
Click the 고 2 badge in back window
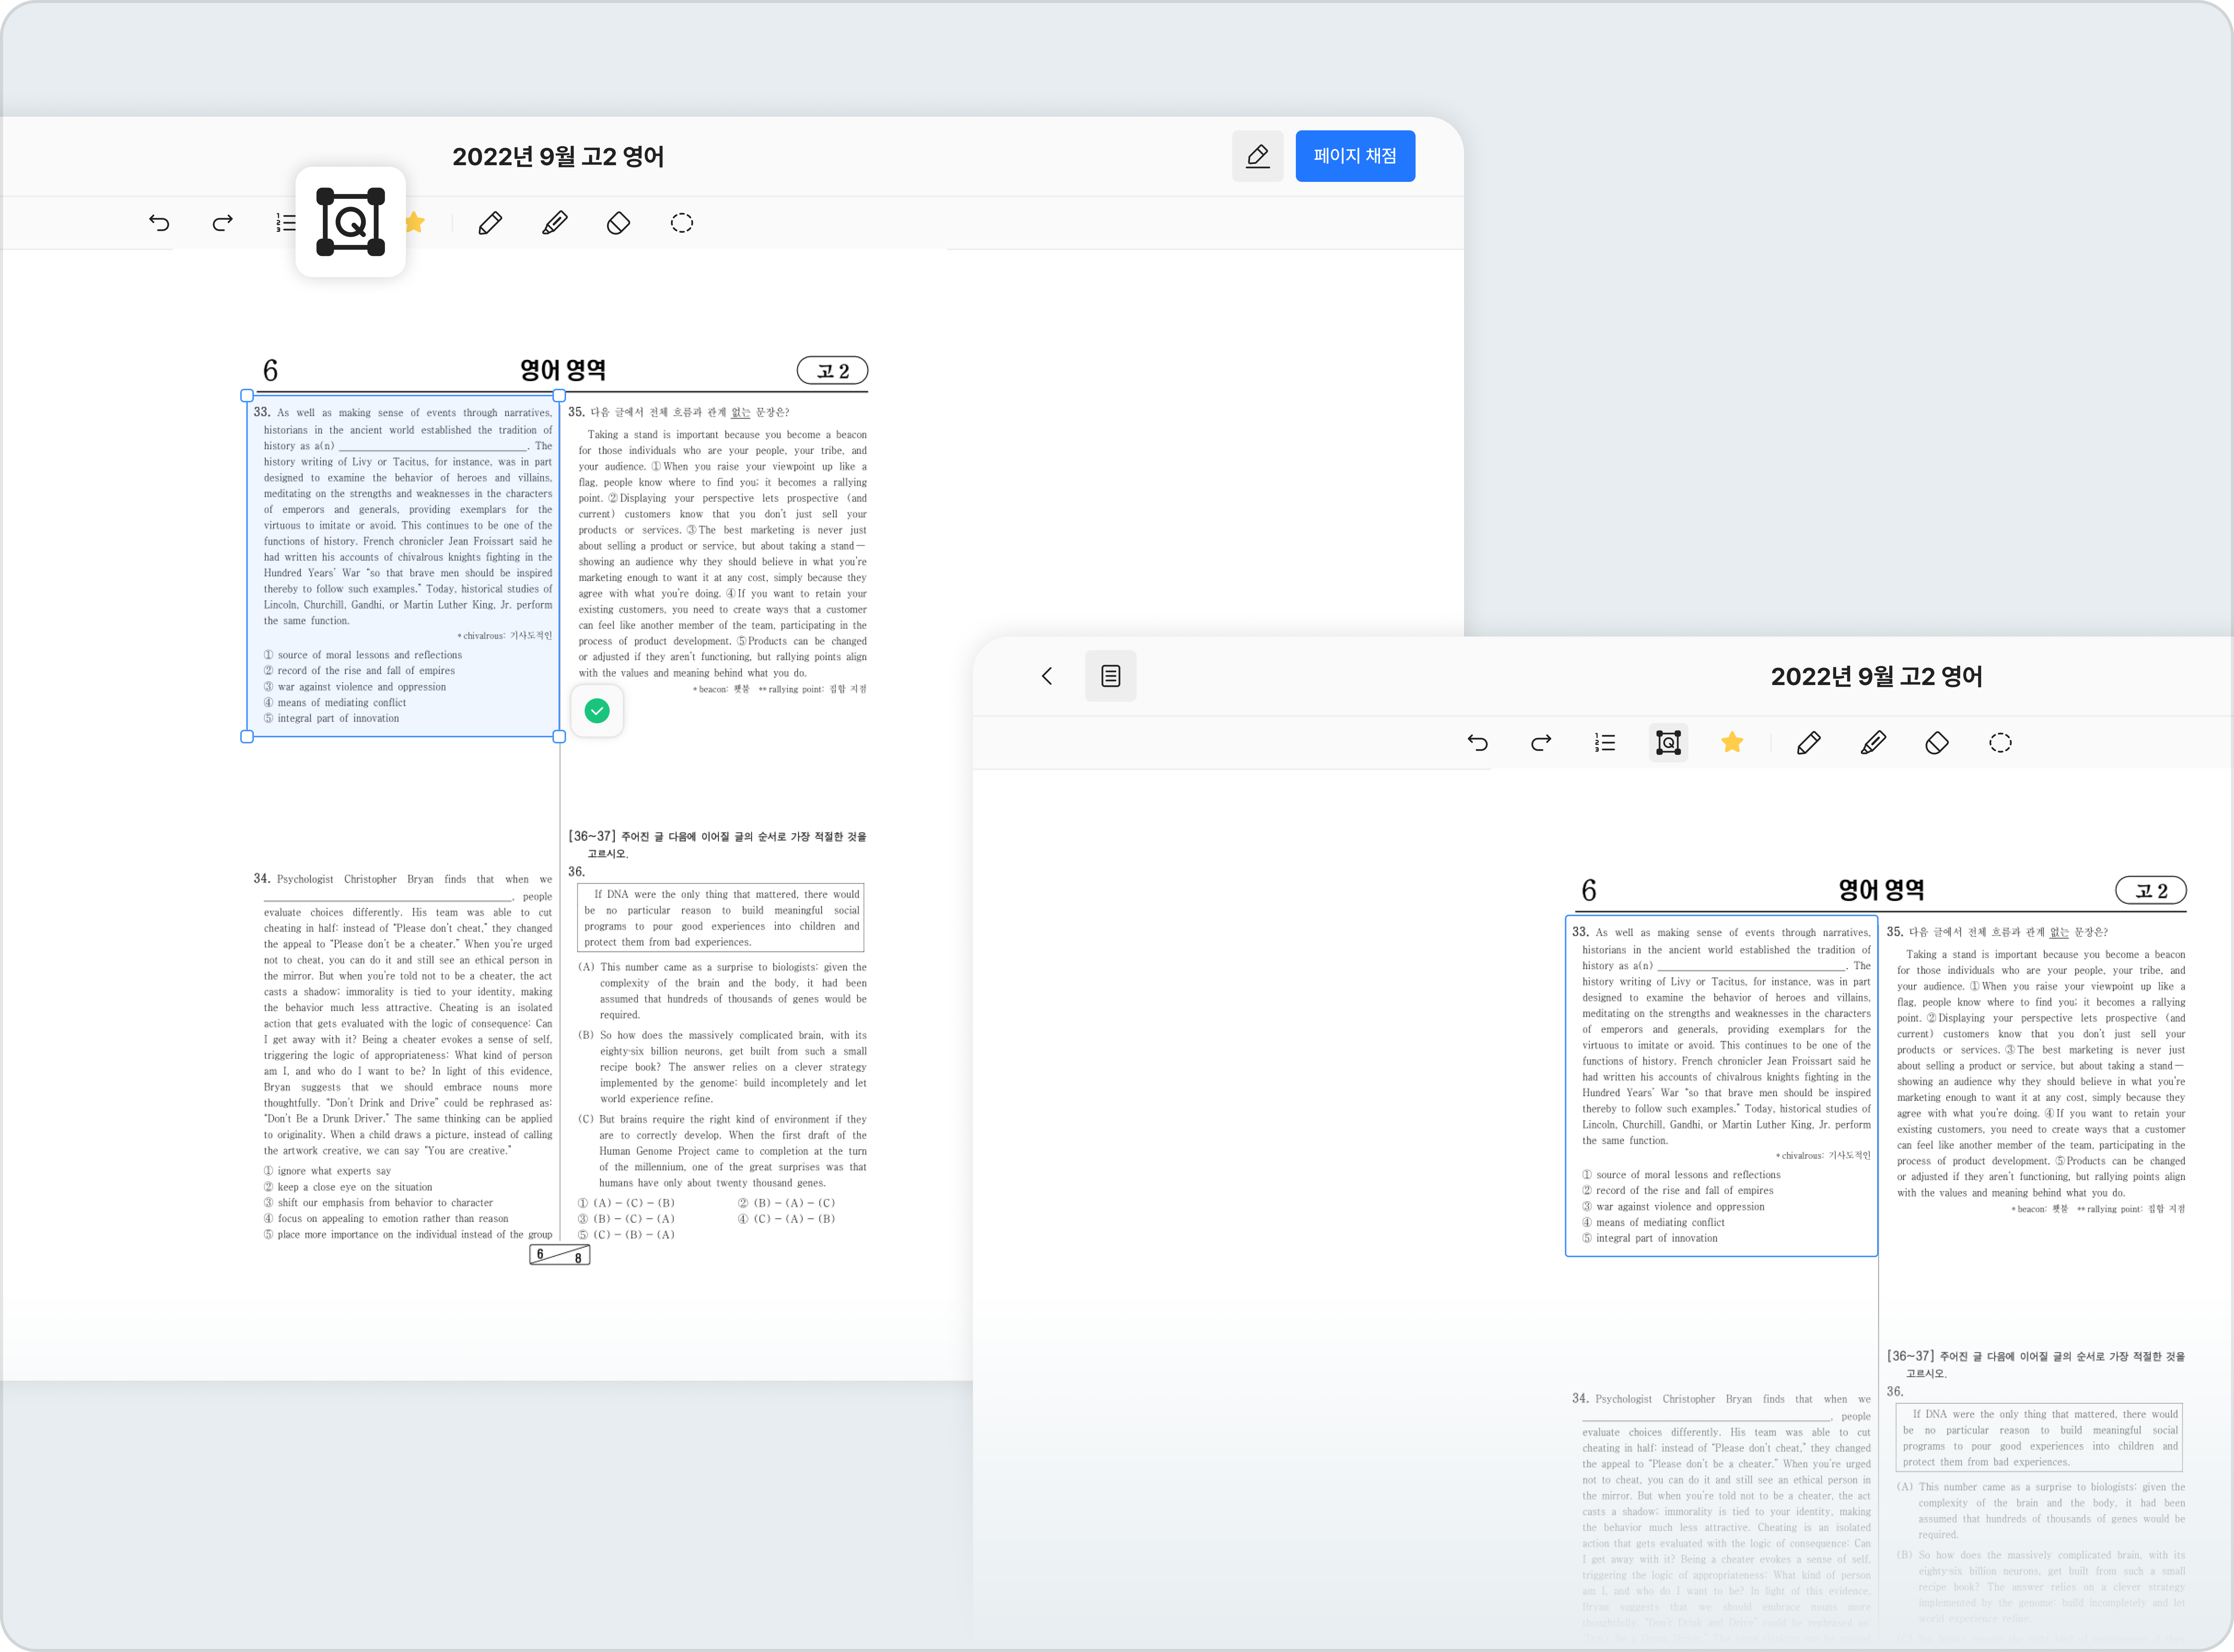pyautogui.click(x=832, y=371)
